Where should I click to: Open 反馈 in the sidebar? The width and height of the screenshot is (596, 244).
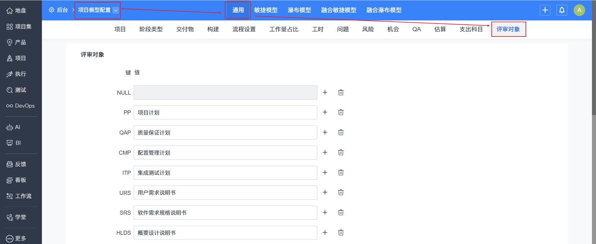16,164
